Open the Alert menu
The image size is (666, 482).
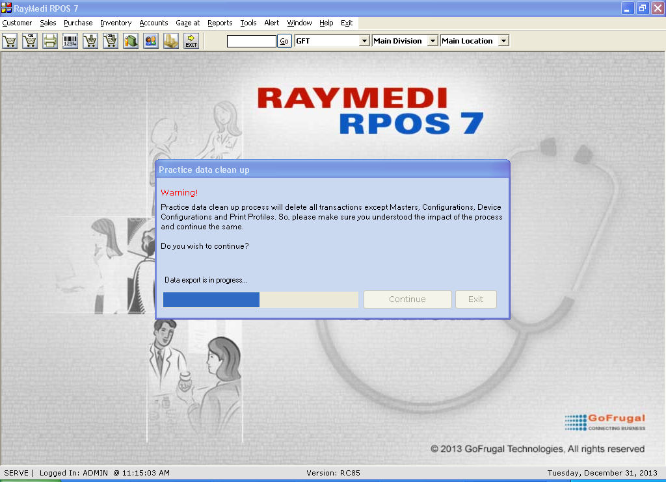tap(272, 23)
